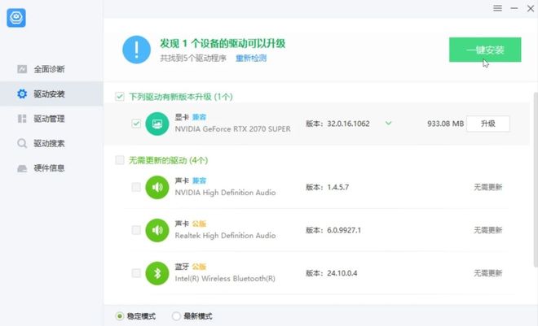Screen dimensions: 538x326
Task: Click the text NVIDIA GeForce RTX 2070 SUPER
Action: click(232, 129)
